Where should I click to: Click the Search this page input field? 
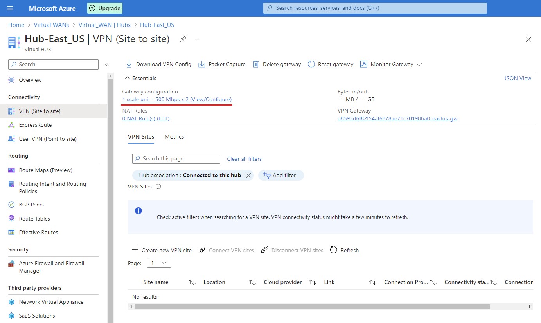[x=176, y=158]
